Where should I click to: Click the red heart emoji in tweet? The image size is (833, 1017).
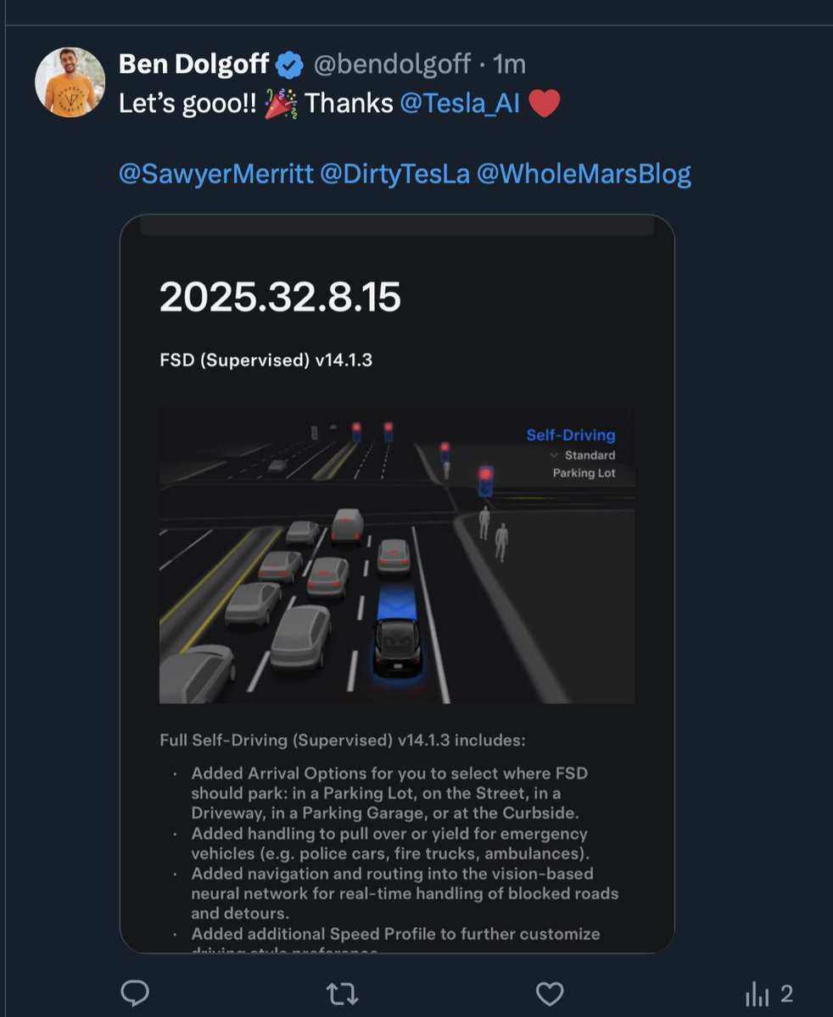coord(545,103)
